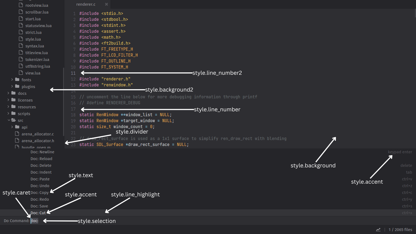
Task: Click the file icon beside arena_allocator.c
Action: pyautogui.click(x=17, y=134)
